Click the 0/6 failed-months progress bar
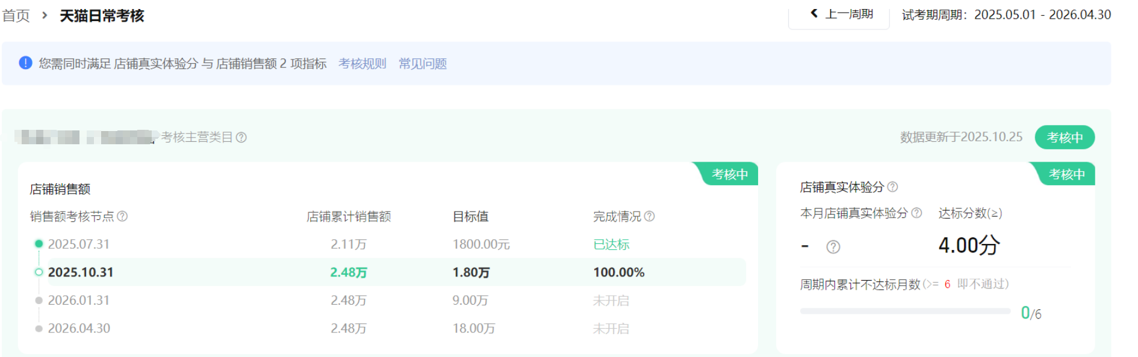Screen dimensions: 1138x357 click(x=904, y=311)
